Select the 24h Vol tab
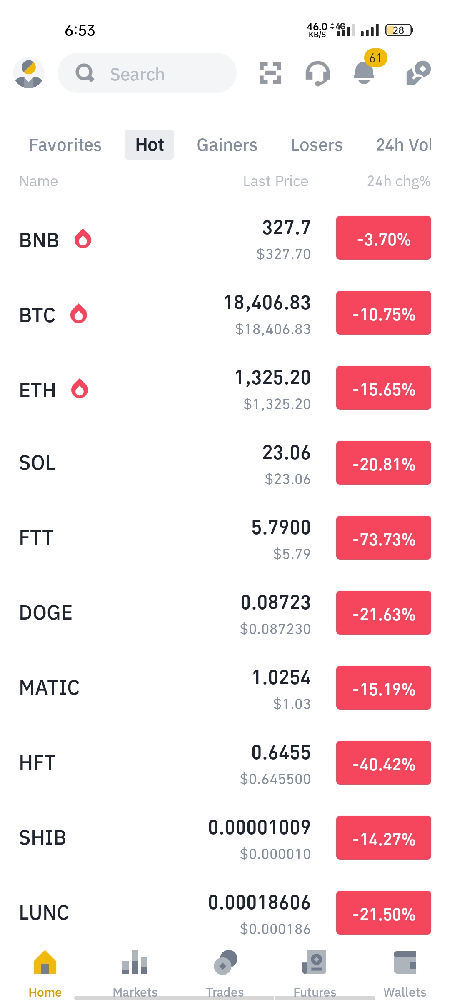The width and height of the screenshot is (450, 1000). pyautogui.click(x=403, y=145)
